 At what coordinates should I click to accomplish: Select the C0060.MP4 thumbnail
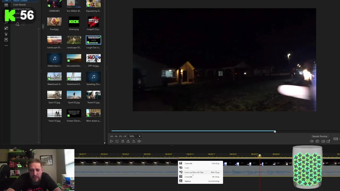(54, 4)
